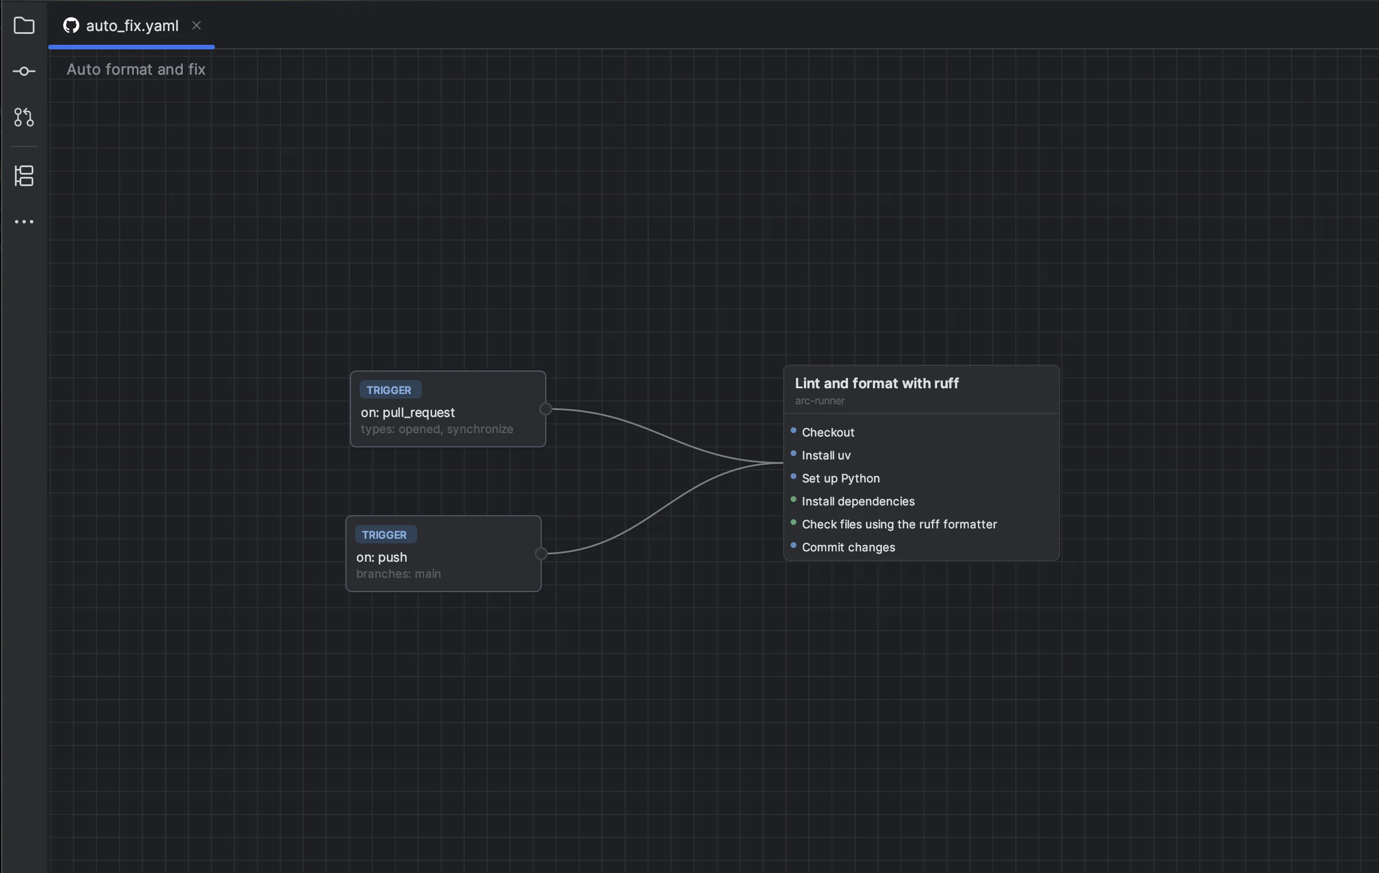Screen dimensions: 1379x873
Task: Click the arc-runner label
Action: tap(820, 401)
